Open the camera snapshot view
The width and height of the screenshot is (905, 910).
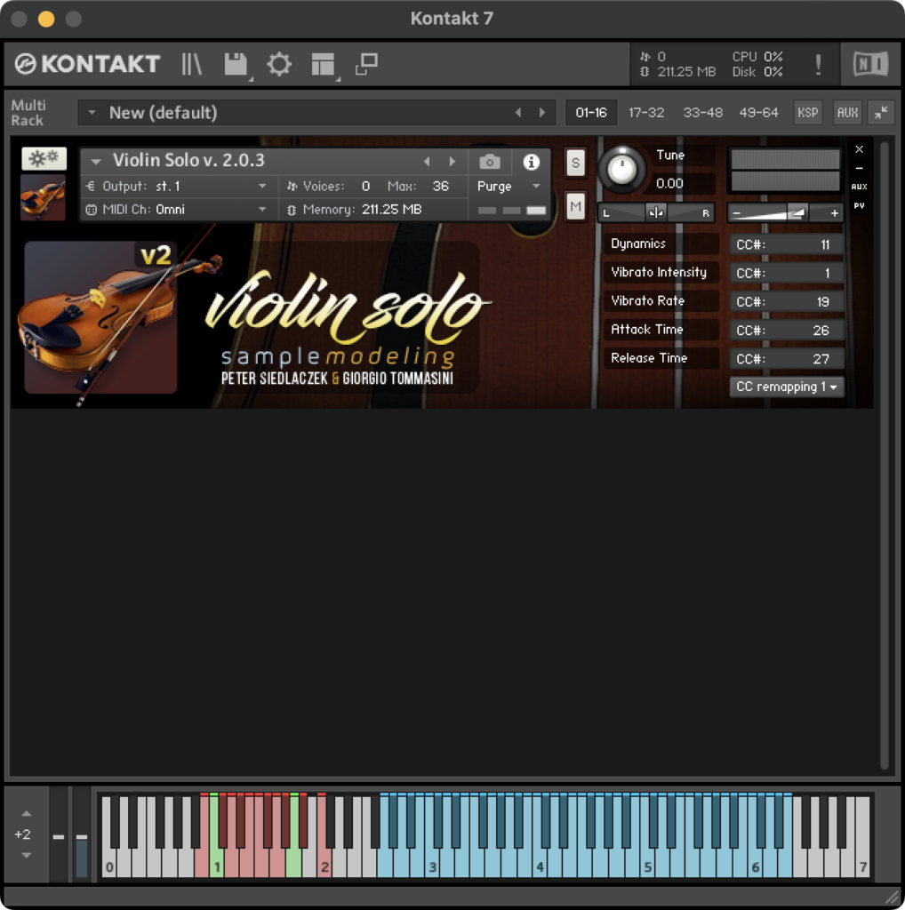coord(490,162)
